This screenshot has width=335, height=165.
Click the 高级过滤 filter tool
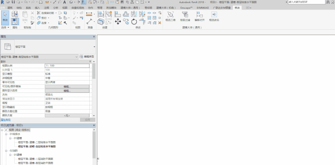pyautogui.click(x=185, y=16)
